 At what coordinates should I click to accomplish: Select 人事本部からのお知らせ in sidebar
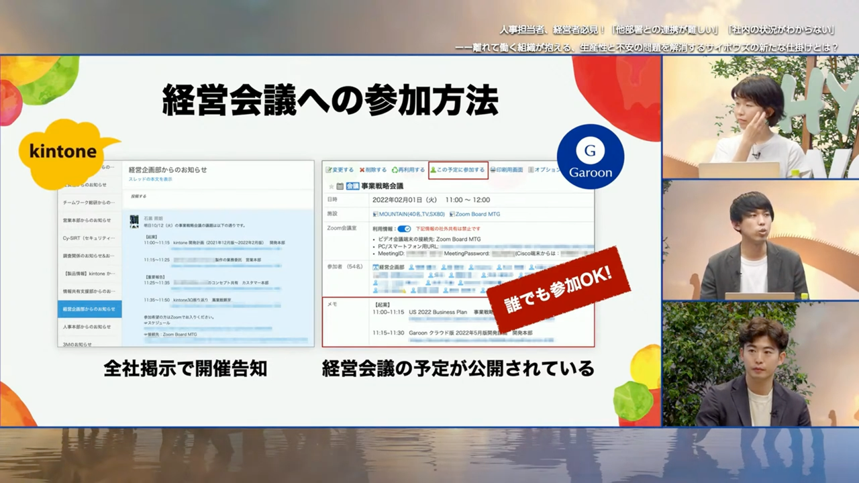pos(89,327)
